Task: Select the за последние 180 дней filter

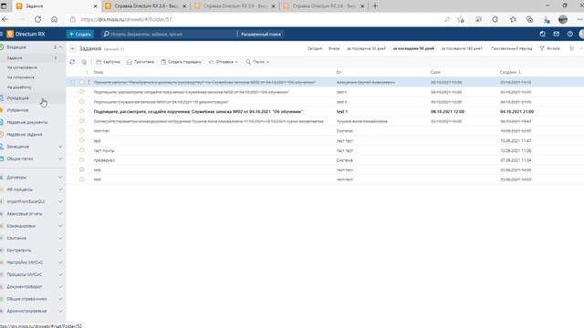Action: tap(462, 48)
